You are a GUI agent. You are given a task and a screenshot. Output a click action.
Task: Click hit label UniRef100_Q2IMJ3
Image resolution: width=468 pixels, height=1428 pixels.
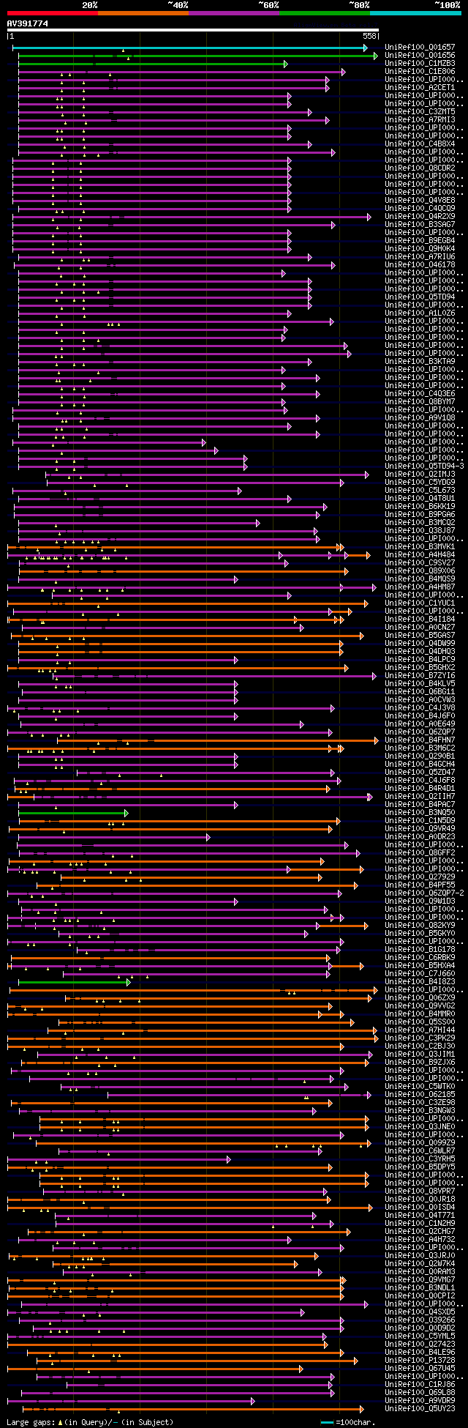[420, 475]
